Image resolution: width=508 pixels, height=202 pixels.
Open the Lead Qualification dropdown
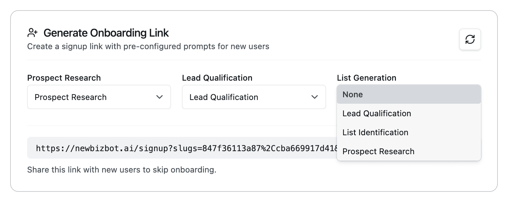click(254, 97)
